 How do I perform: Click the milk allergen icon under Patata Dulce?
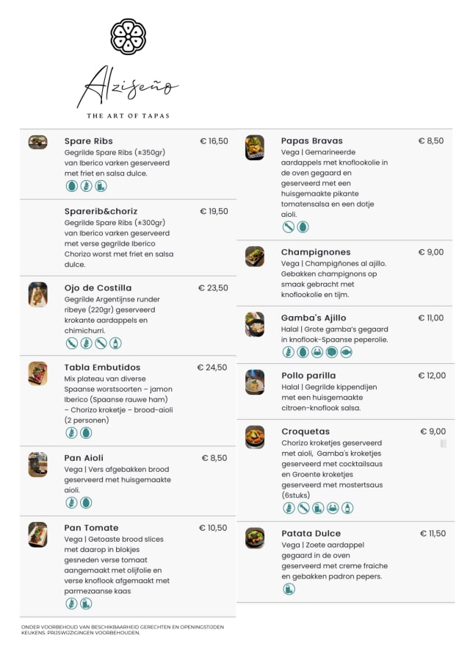pyautogui.click(x=289, y=589)
